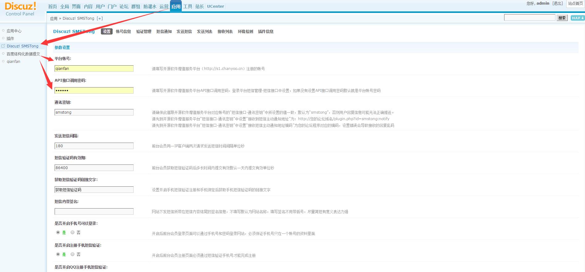Click the 获取短信验证码链接文字 input field
Image resolution: width=585 pixels, height=272 pixels.
coord(94,189)
